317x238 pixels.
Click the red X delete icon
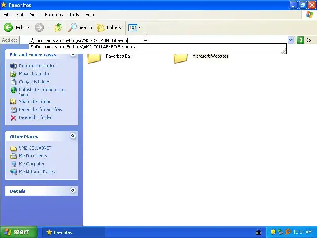coord(13,117)
